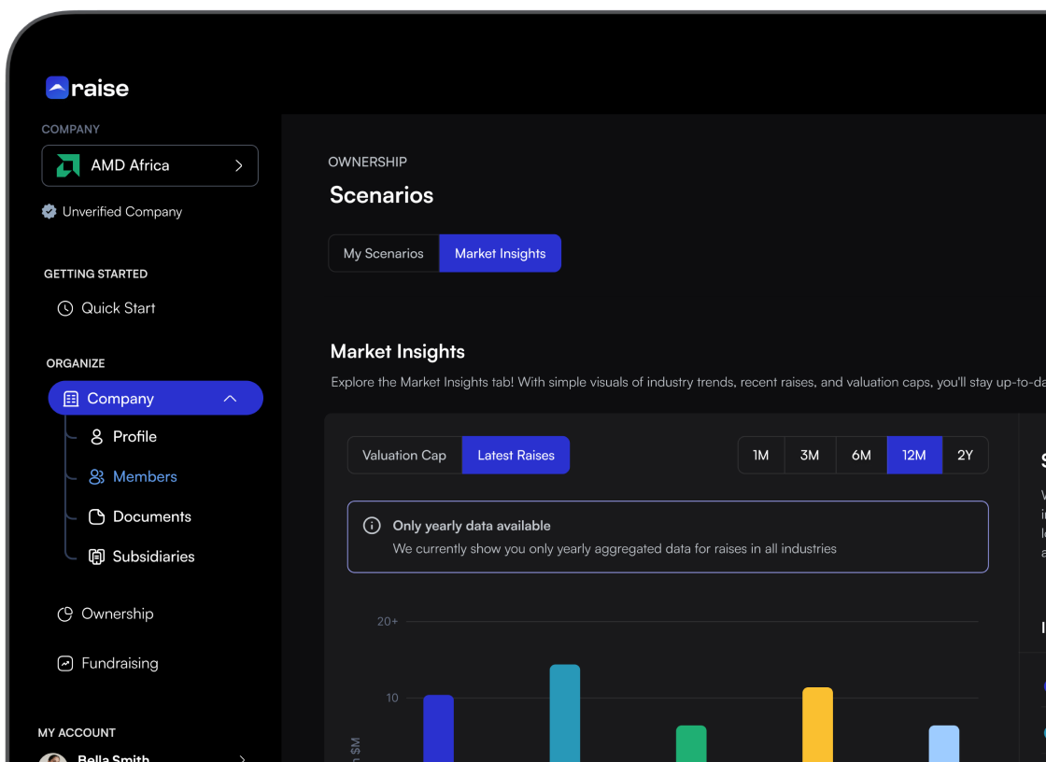Switch to Valuation Cap view
This screenshot has width=1046, height=762.
click(404, 455)
